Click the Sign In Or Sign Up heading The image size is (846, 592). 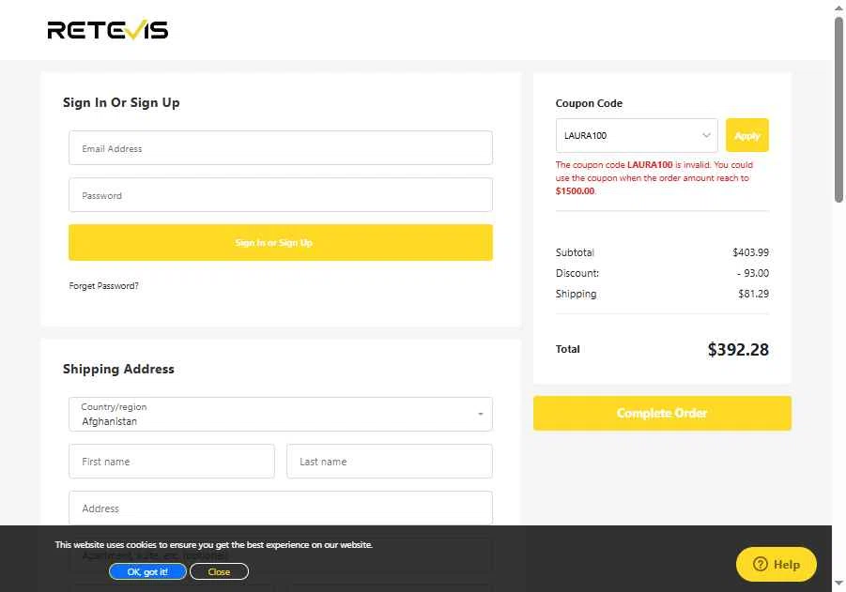click(121, 102)
